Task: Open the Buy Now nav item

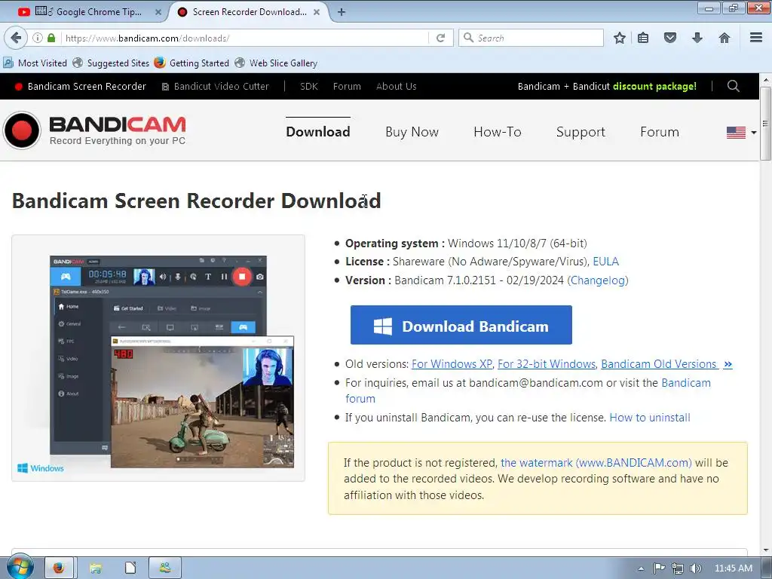Action: (x=412, y=132)
